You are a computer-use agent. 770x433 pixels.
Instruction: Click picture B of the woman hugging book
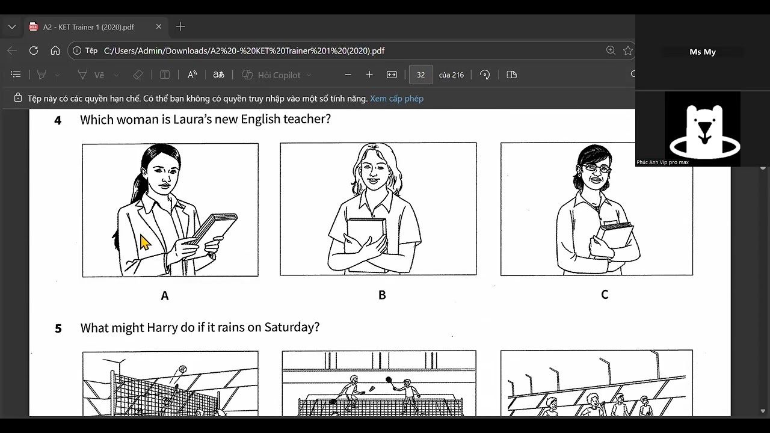378,209
